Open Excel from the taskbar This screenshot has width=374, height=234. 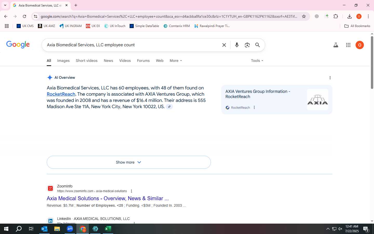click(108, 229)
